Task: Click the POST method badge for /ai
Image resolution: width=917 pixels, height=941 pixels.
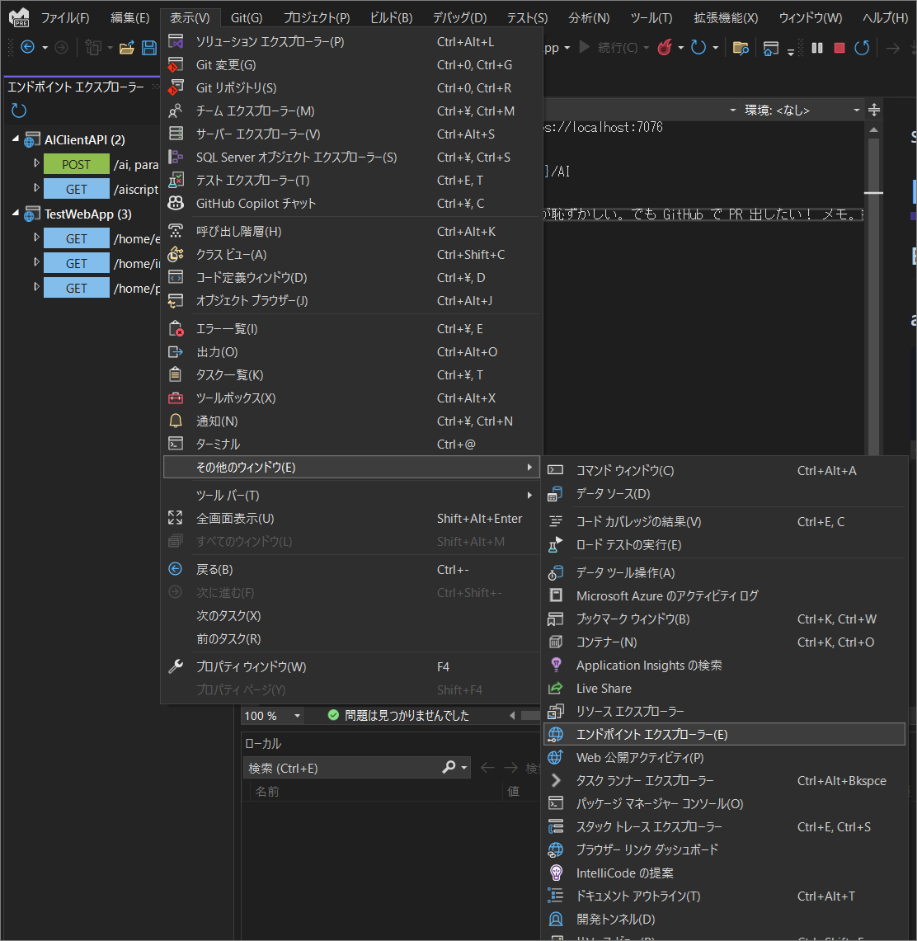Action: (x=76, y=164)
